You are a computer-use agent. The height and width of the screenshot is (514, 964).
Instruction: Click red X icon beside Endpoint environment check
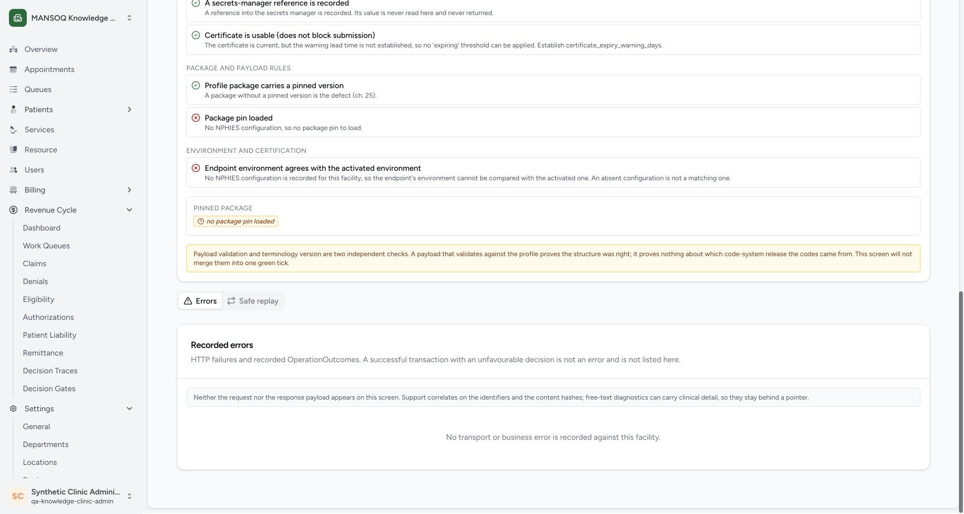196,168
